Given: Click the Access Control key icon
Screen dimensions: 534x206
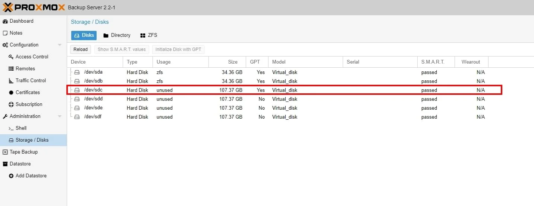Looking at the screenshot, I should pos(11,57).
